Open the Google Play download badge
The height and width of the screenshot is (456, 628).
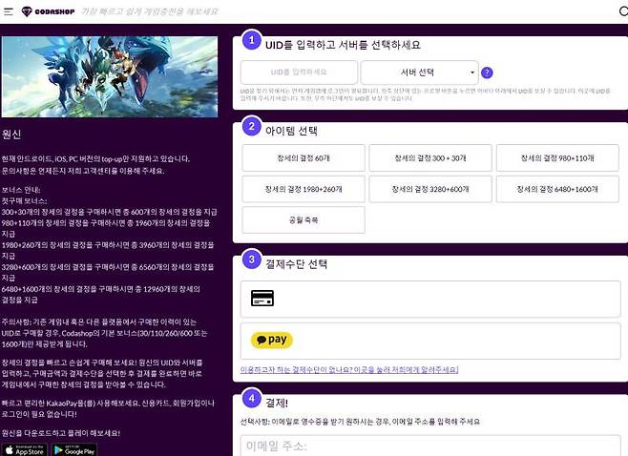point(74,450)
